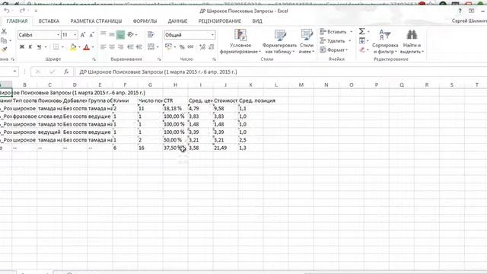This screenshot has width=487, height=274.
Task: Select cell with CTR value 18,18 %
Action: 175,108
